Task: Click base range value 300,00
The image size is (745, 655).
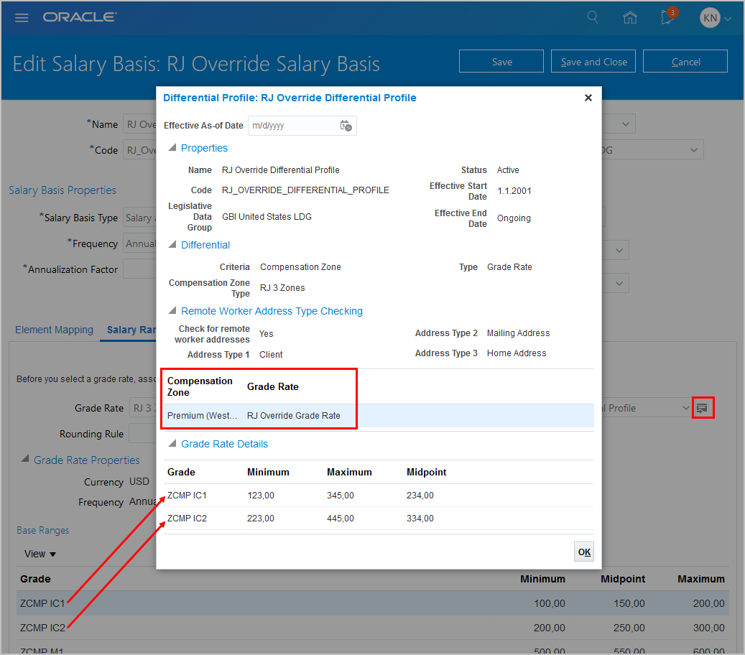Action: (x=708, y=628)
